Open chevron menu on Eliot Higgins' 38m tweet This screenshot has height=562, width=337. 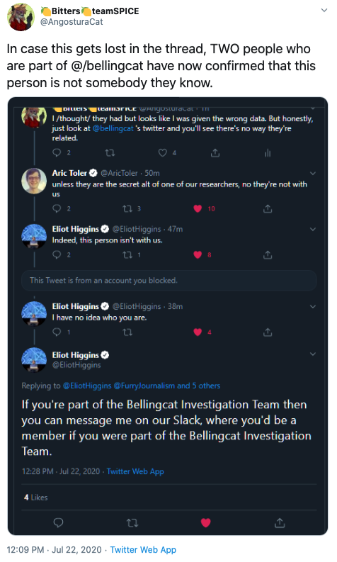coord(313,307)
